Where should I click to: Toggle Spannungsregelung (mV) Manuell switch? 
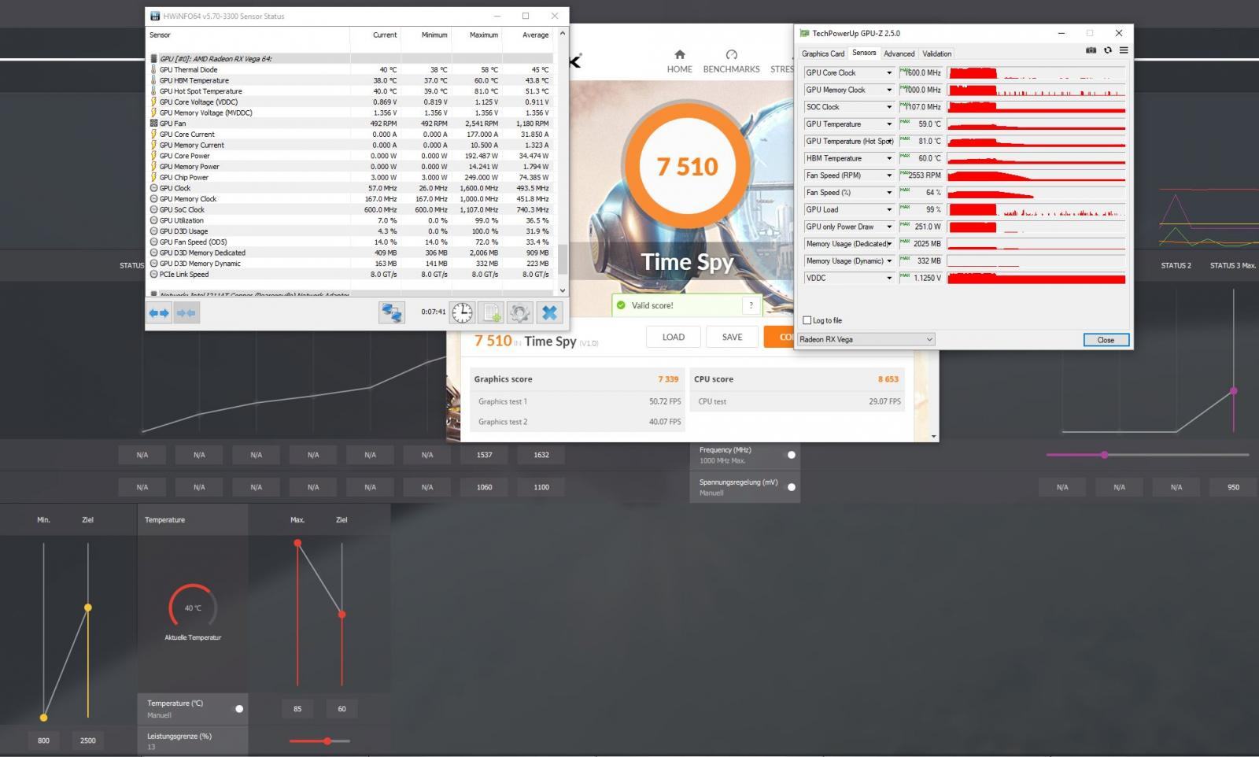[792, 487]
